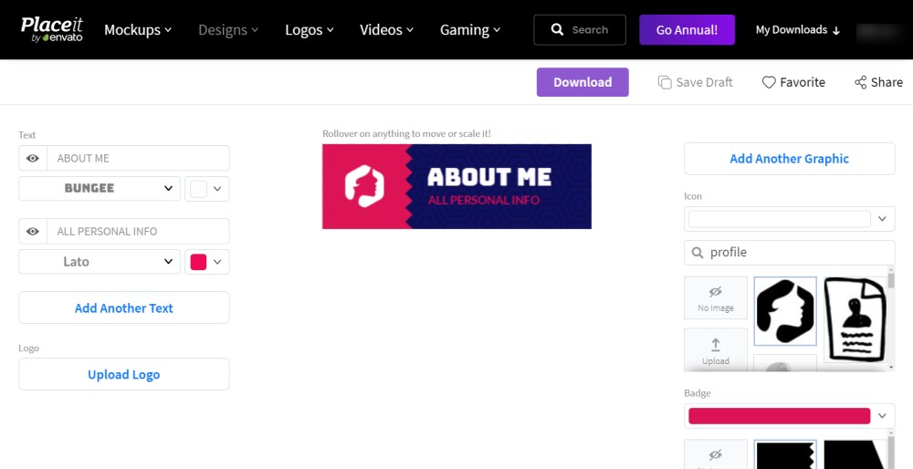Click Upload Logo button
Viewport: 913px width, 469px height.
point(124,374)
